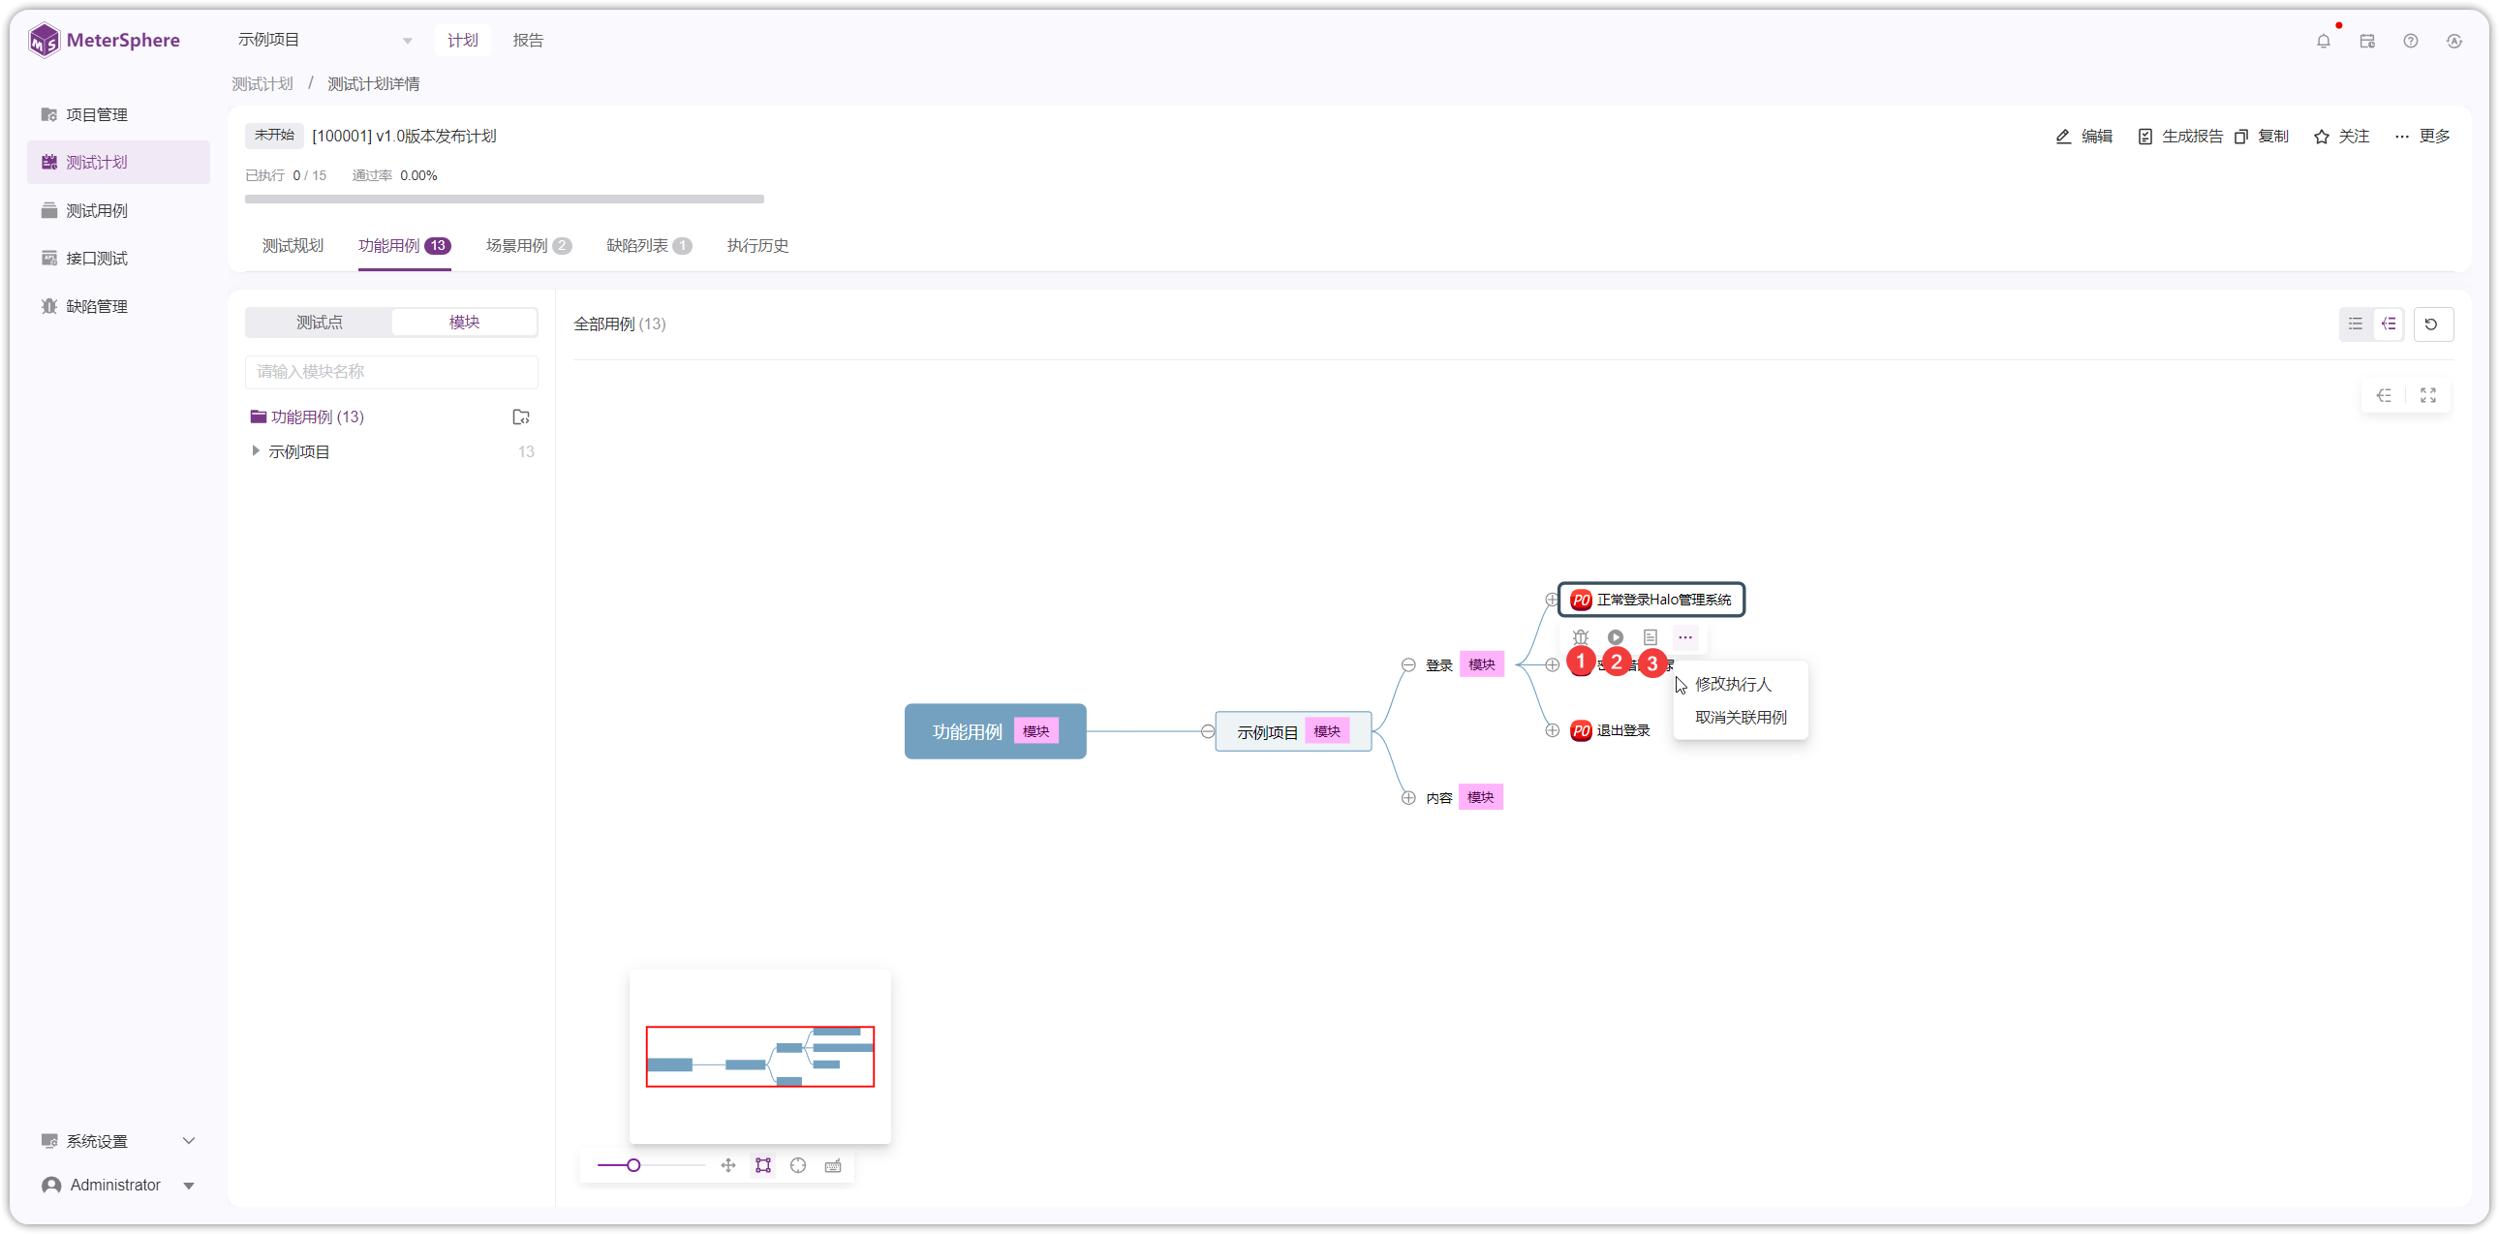Viewport: 2499px width, 1234px height.
Task: Click the 生成报告 button
Action: coord(2178,136)
